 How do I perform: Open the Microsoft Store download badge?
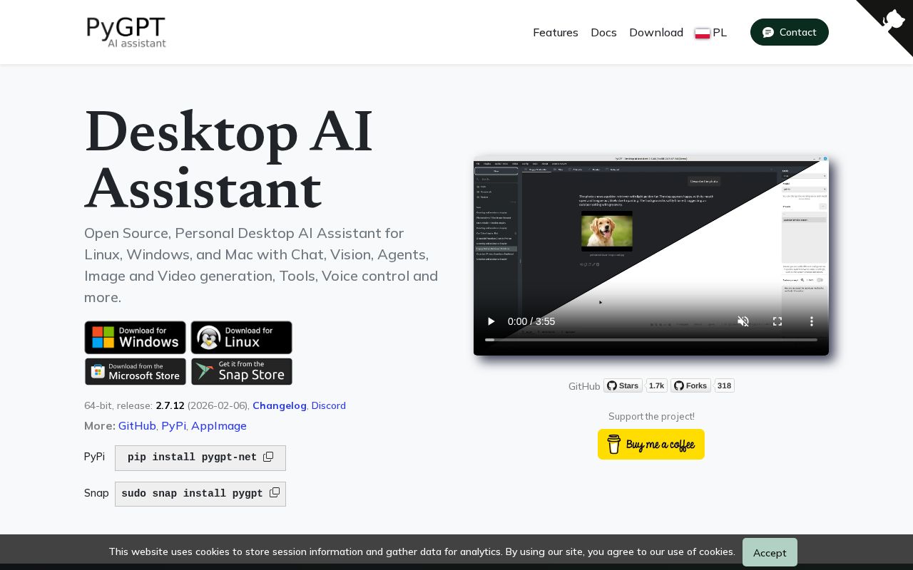pos(135,371)
